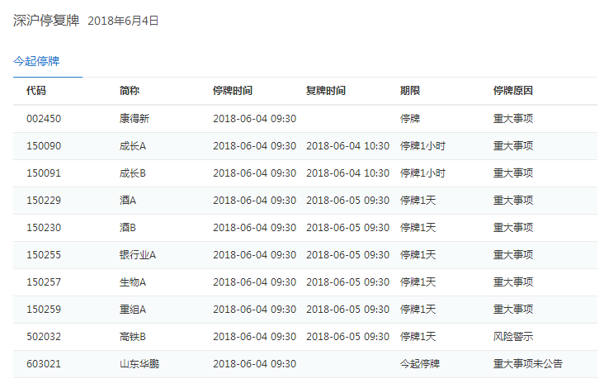The height and width of the screenshot is (388, 604).
Task: Select stock name 康得新
Action: (134, 119)
